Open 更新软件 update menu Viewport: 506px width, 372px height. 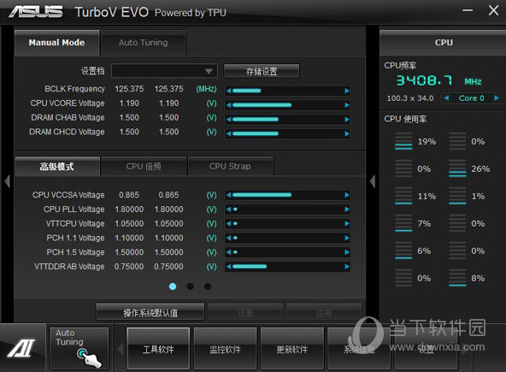pos(292,349)
